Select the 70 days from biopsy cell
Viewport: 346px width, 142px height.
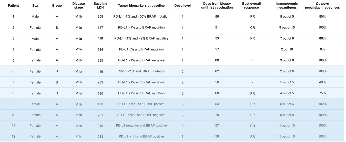pyautogui.click(x=217, y=115)
